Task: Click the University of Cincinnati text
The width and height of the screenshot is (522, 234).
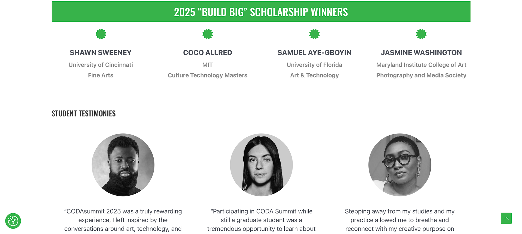Action: (101, 65)
